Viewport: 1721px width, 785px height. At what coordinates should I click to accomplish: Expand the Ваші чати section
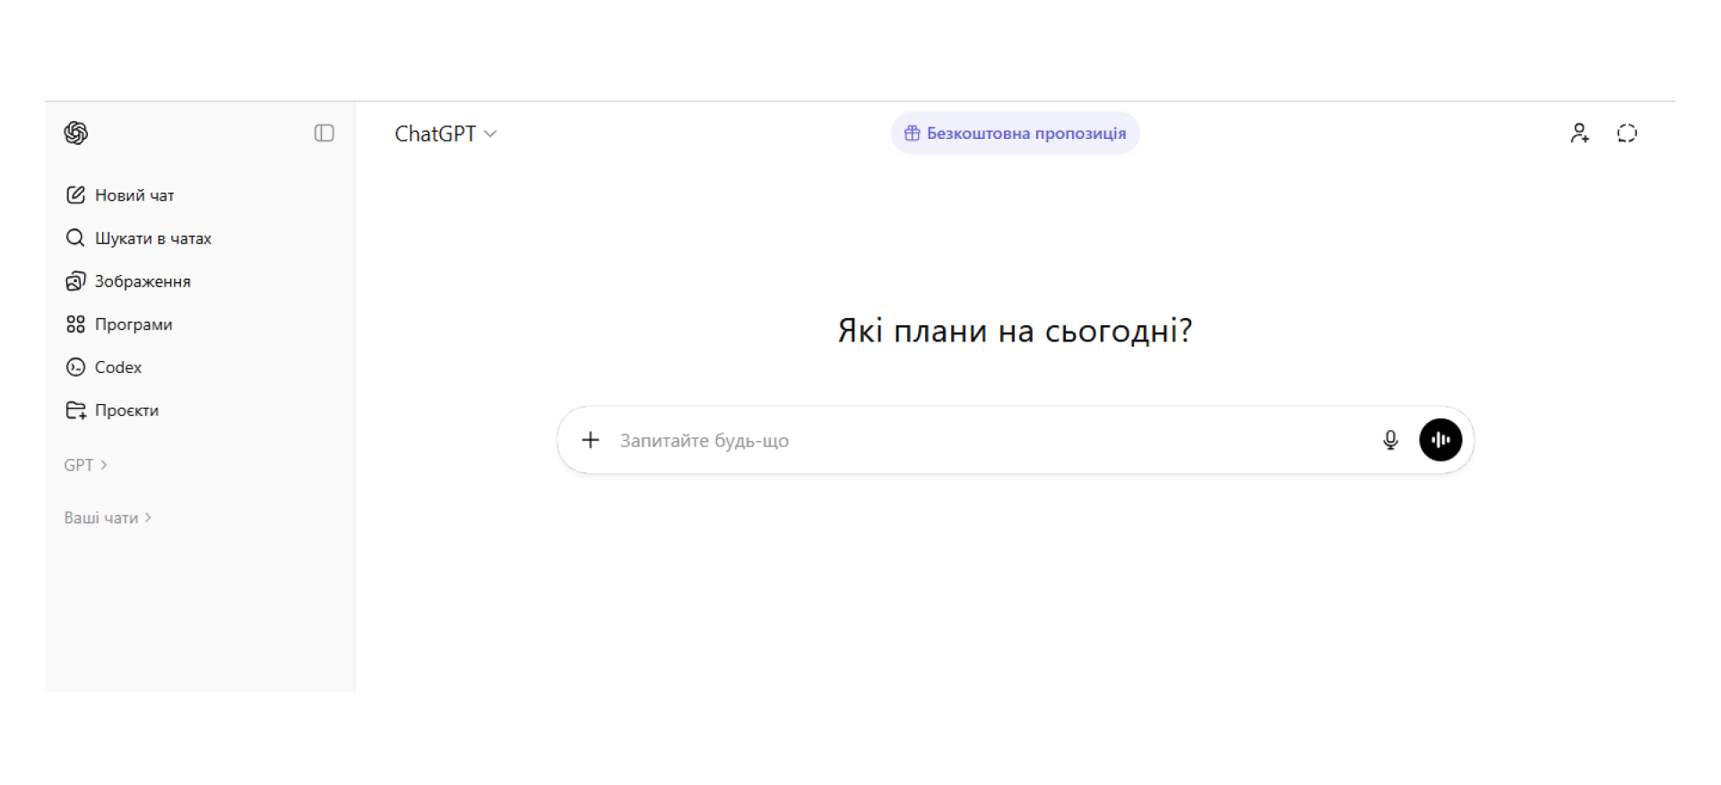[x=108, y=518]
